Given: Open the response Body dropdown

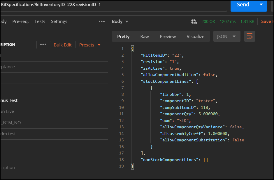Looking at the screenshot, I should coord(120,21).
